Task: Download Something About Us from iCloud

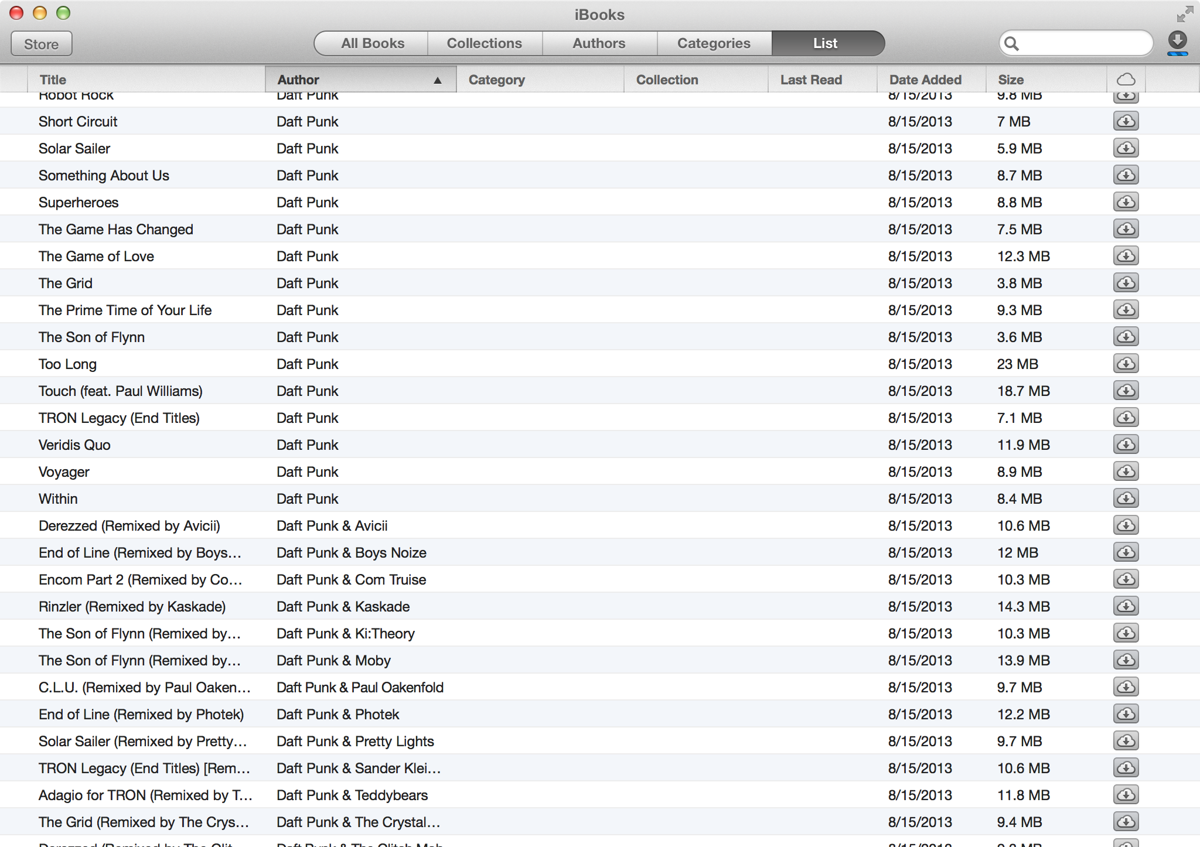Action: coord(1126,175)
